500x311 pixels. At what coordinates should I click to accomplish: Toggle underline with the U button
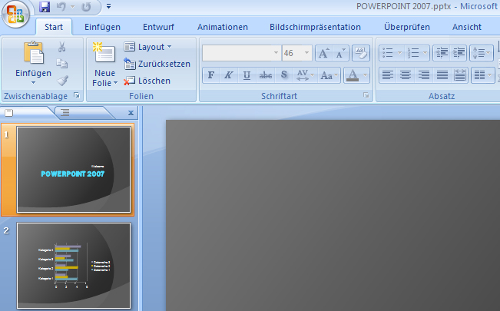[x=247, y=75]
